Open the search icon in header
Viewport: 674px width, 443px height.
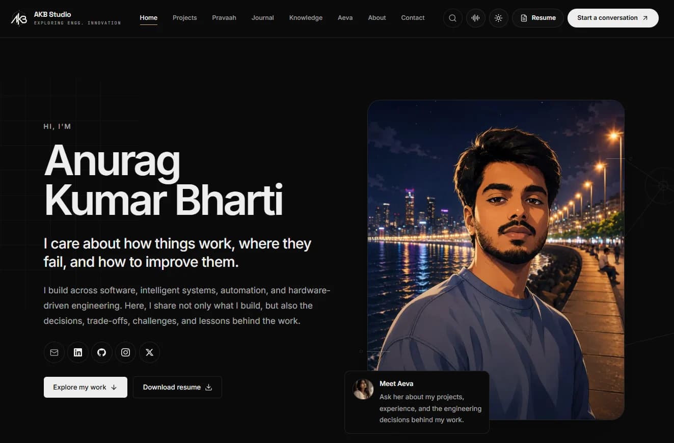point(452,18)
